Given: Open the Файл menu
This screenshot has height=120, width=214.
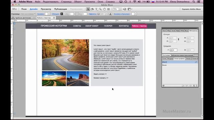Looking at the screenshot, I should [37, 2].
